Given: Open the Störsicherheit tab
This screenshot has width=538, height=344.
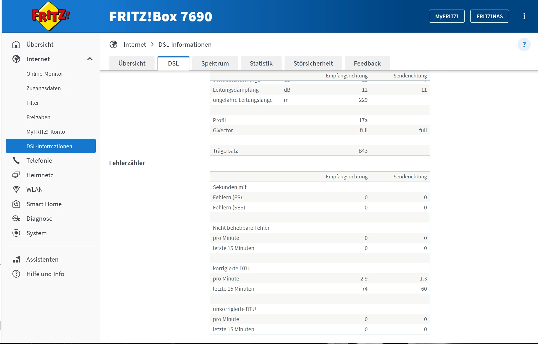Looking at the screenshot, I should [x=313, y=63].
